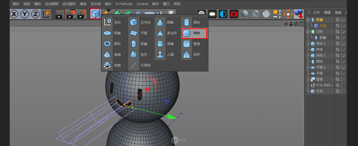The width and height of the screenshot is (358, 146).
Task: Toggle 背景 visibility dots
Action: (341, 79)
